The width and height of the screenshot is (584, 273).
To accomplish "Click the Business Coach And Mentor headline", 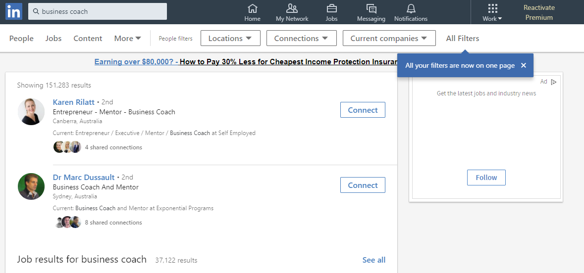I will [96, 187].
